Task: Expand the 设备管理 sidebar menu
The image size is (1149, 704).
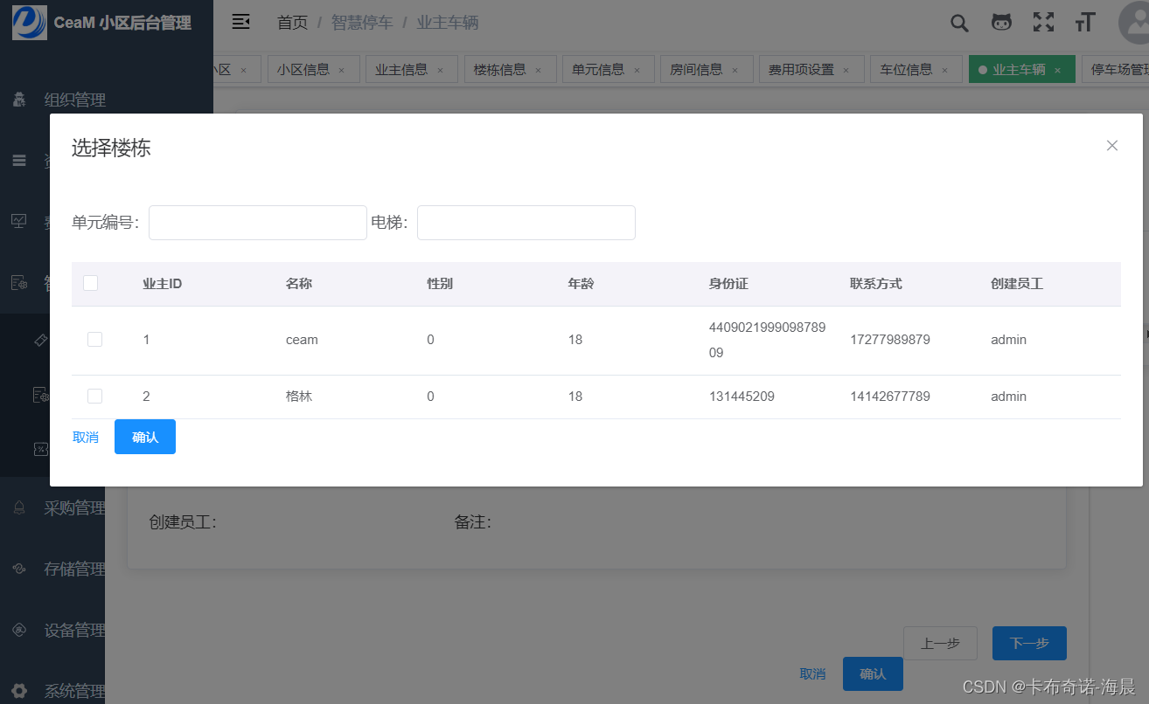Action: pyautogui.click(x=74, y=631)
